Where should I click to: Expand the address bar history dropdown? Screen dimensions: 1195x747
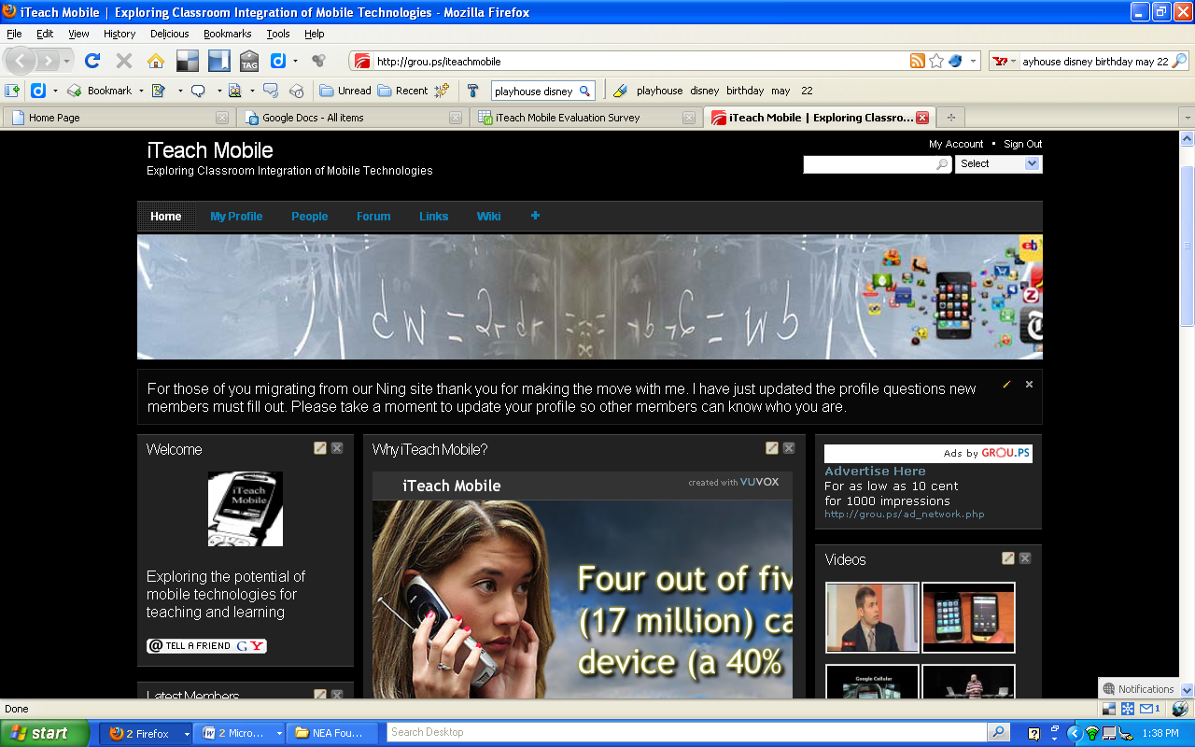974,61
